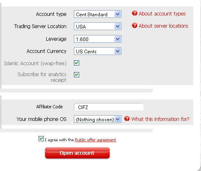Click the question-mark icon beside About server locations

point(134,26)
